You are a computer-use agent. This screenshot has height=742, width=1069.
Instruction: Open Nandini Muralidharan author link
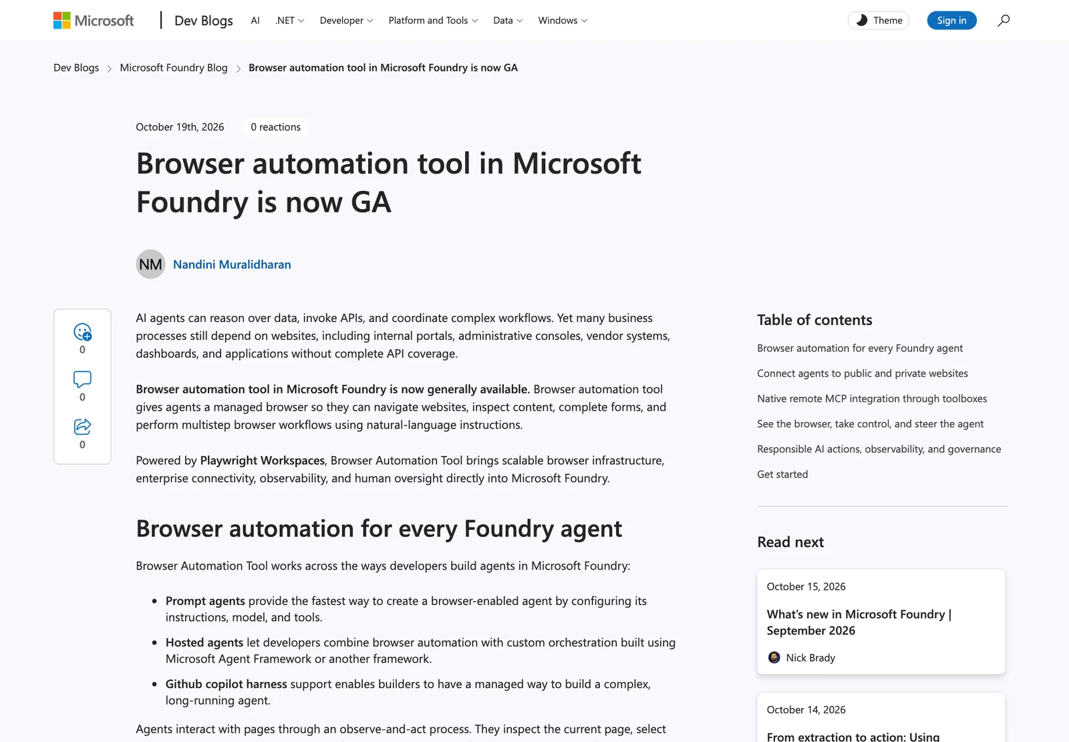(232, 264)
